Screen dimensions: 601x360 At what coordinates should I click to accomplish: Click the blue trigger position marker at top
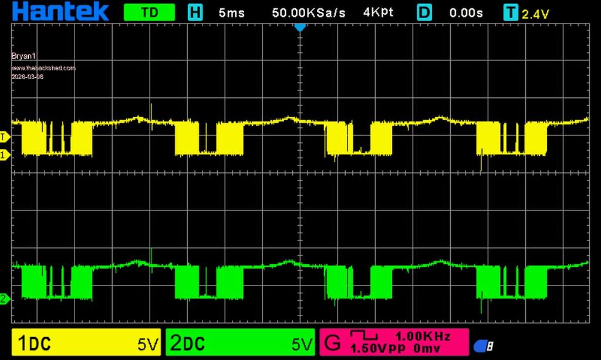pos(300,27)
